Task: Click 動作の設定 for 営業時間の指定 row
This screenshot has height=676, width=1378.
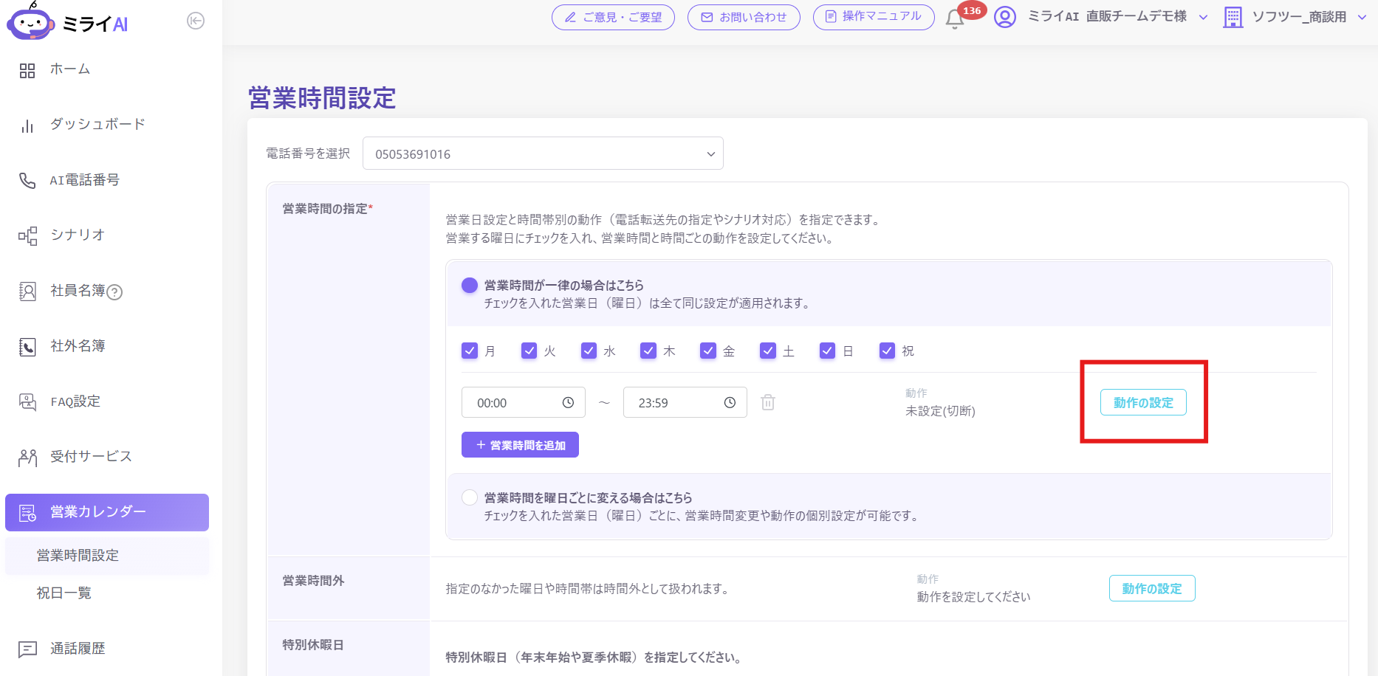Action: click(x=1143, y=402)
